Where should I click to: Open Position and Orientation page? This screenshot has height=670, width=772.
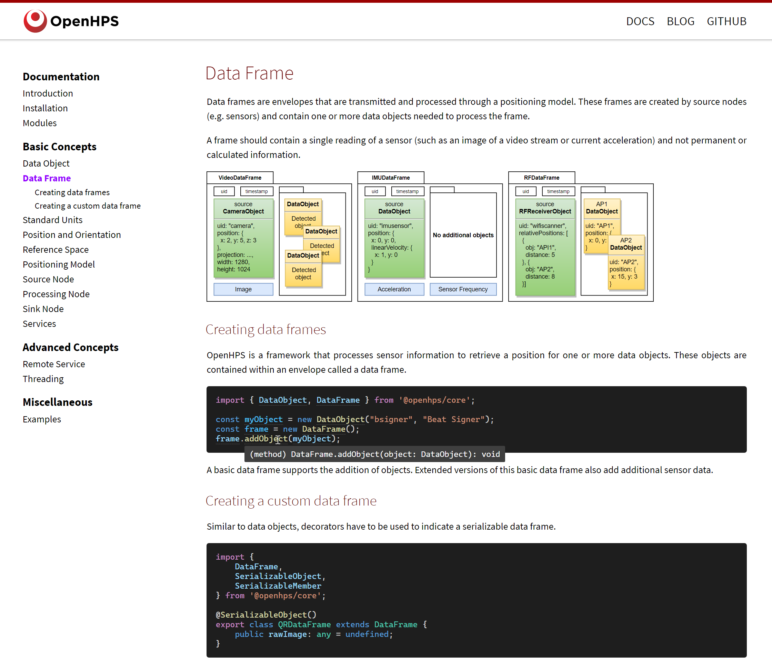[72, 235]
